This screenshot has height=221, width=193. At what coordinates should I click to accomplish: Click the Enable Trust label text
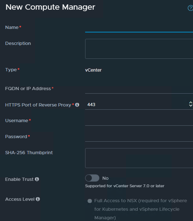(x=19, y=179)
